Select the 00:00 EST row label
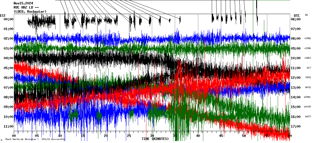Image resolution: width=312 pixels, height=143 pixels. click(8, 19)
